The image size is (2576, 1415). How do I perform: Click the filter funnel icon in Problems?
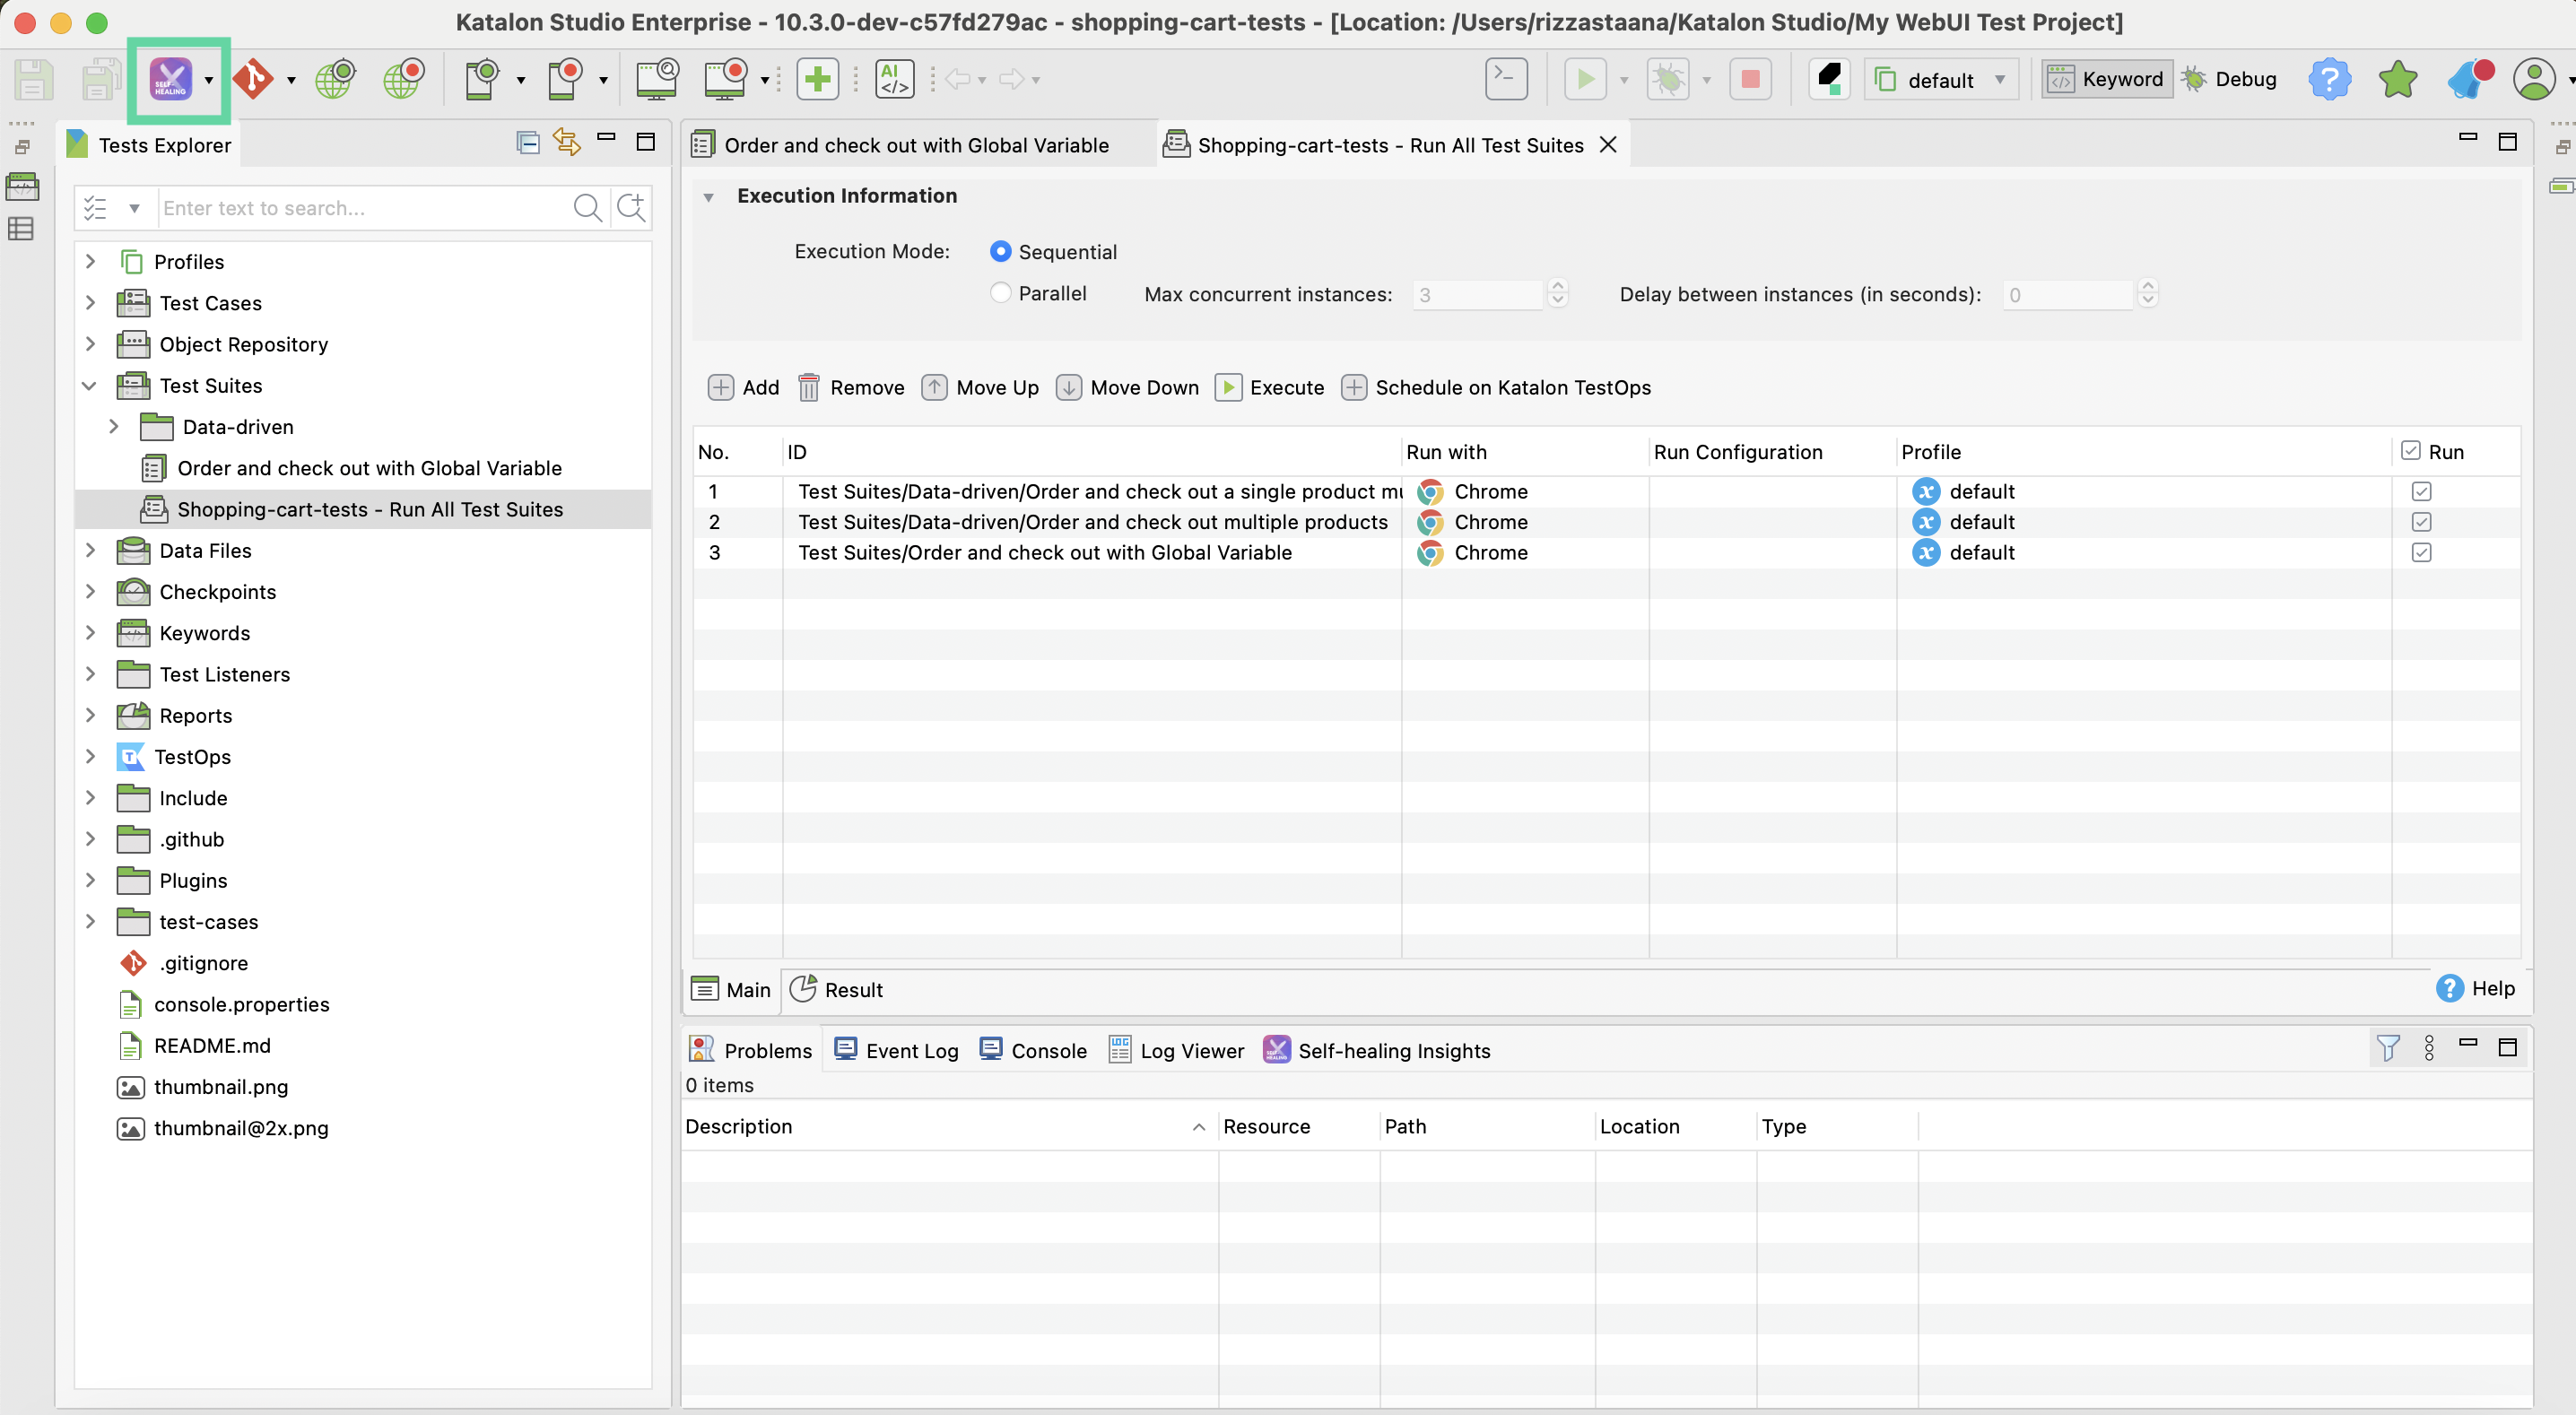2388,1048
